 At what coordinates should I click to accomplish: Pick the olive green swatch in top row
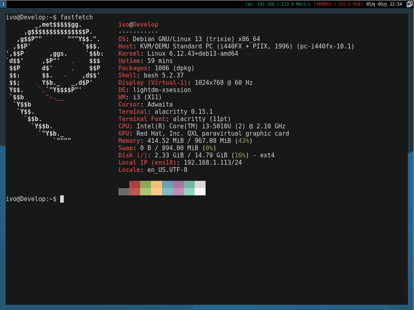[145, 184]
